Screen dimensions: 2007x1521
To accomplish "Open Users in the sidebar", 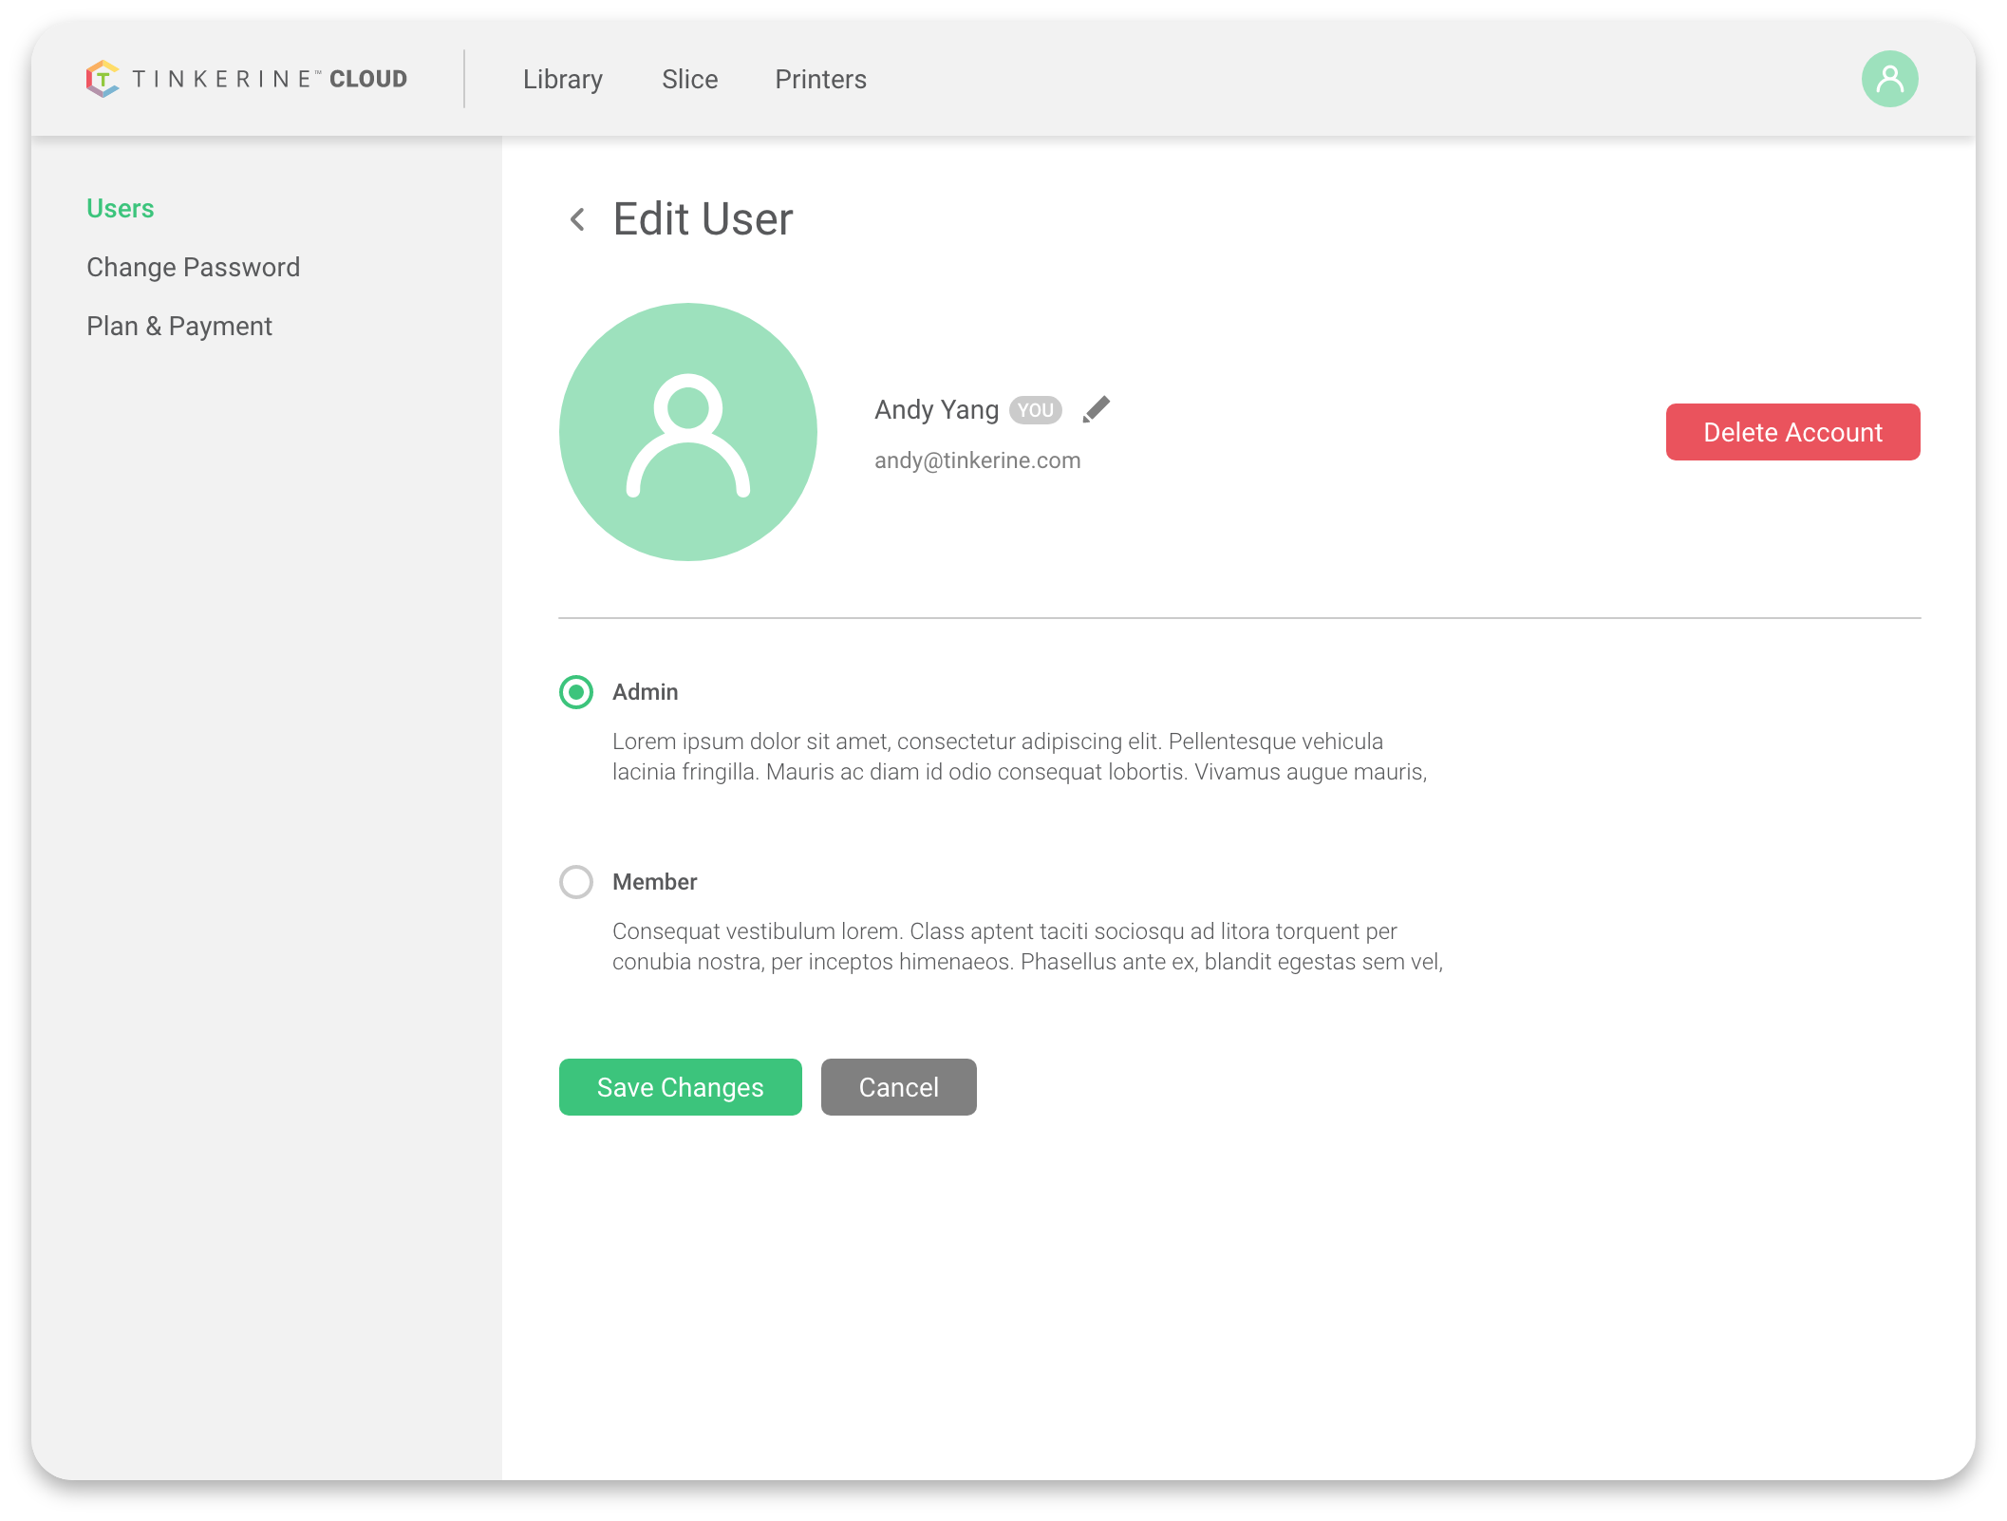I will (x=120, y=208).
